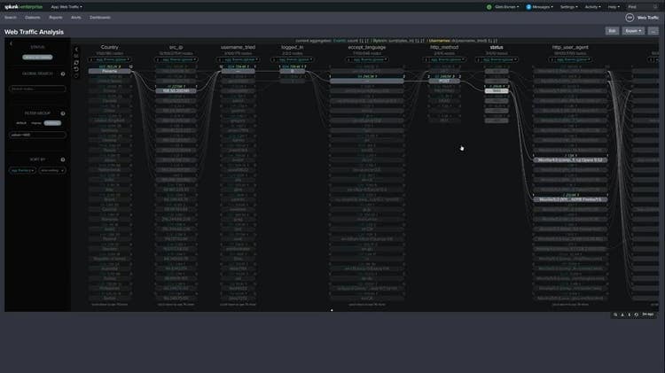Select the POST node in http_method column

[444, 82]
